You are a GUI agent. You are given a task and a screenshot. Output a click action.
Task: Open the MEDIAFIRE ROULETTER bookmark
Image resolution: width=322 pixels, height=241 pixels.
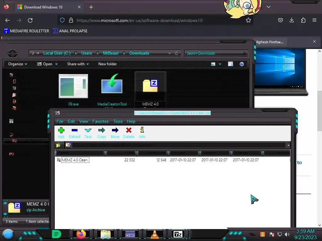pyautogui.click(x=26, y=31)
